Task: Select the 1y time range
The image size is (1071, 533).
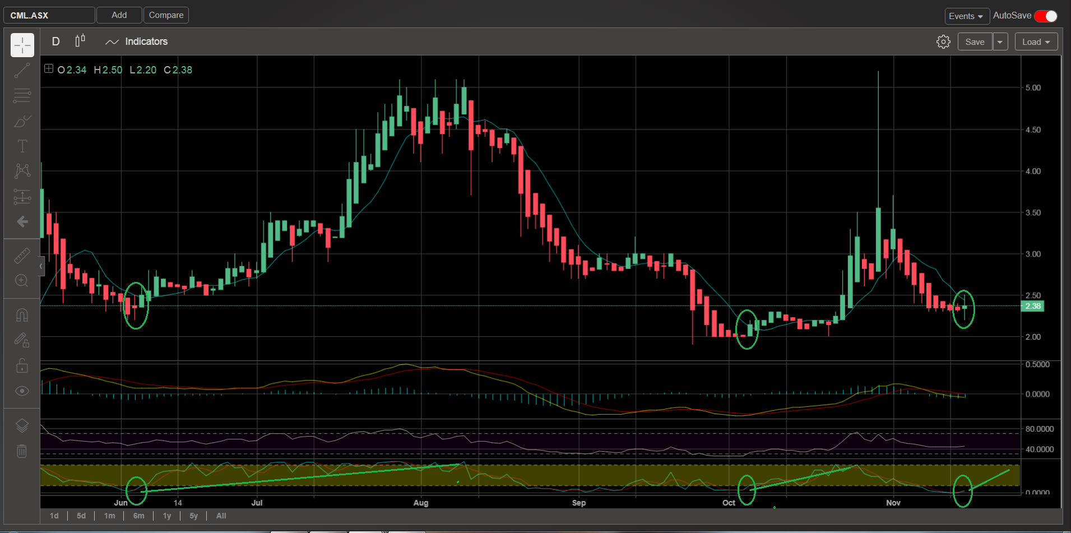Action: point(167,516)
